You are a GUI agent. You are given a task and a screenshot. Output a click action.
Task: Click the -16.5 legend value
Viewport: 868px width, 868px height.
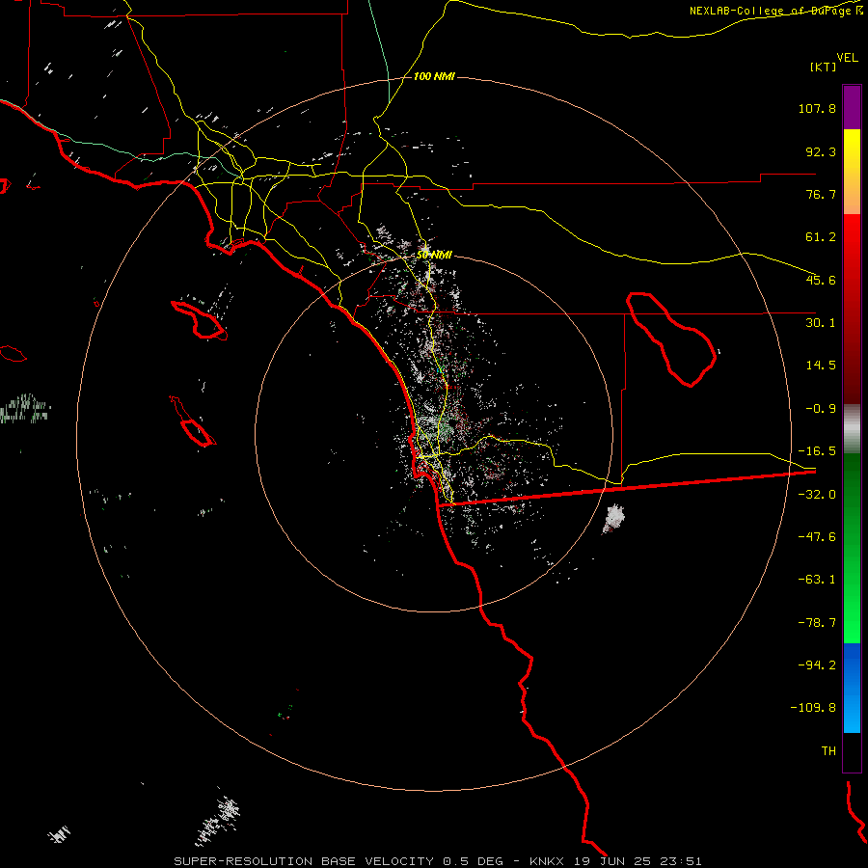coord(817,451)
